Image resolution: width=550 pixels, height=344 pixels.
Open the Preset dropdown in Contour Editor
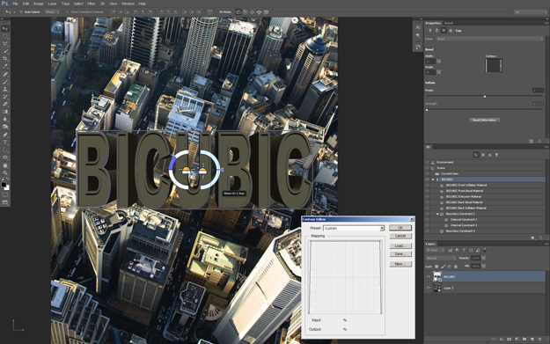tap(354, 228)
